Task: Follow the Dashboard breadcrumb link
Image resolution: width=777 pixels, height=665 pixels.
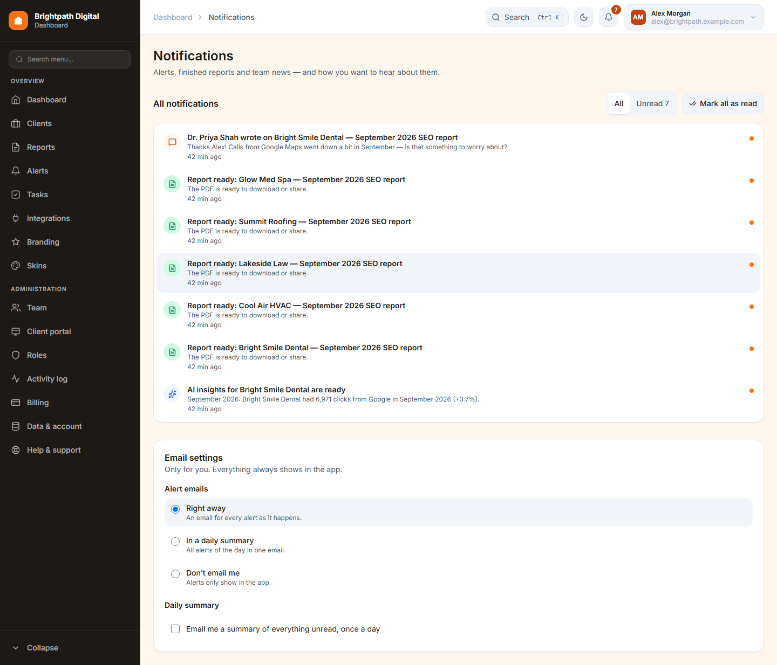Action: coord(173,17)
